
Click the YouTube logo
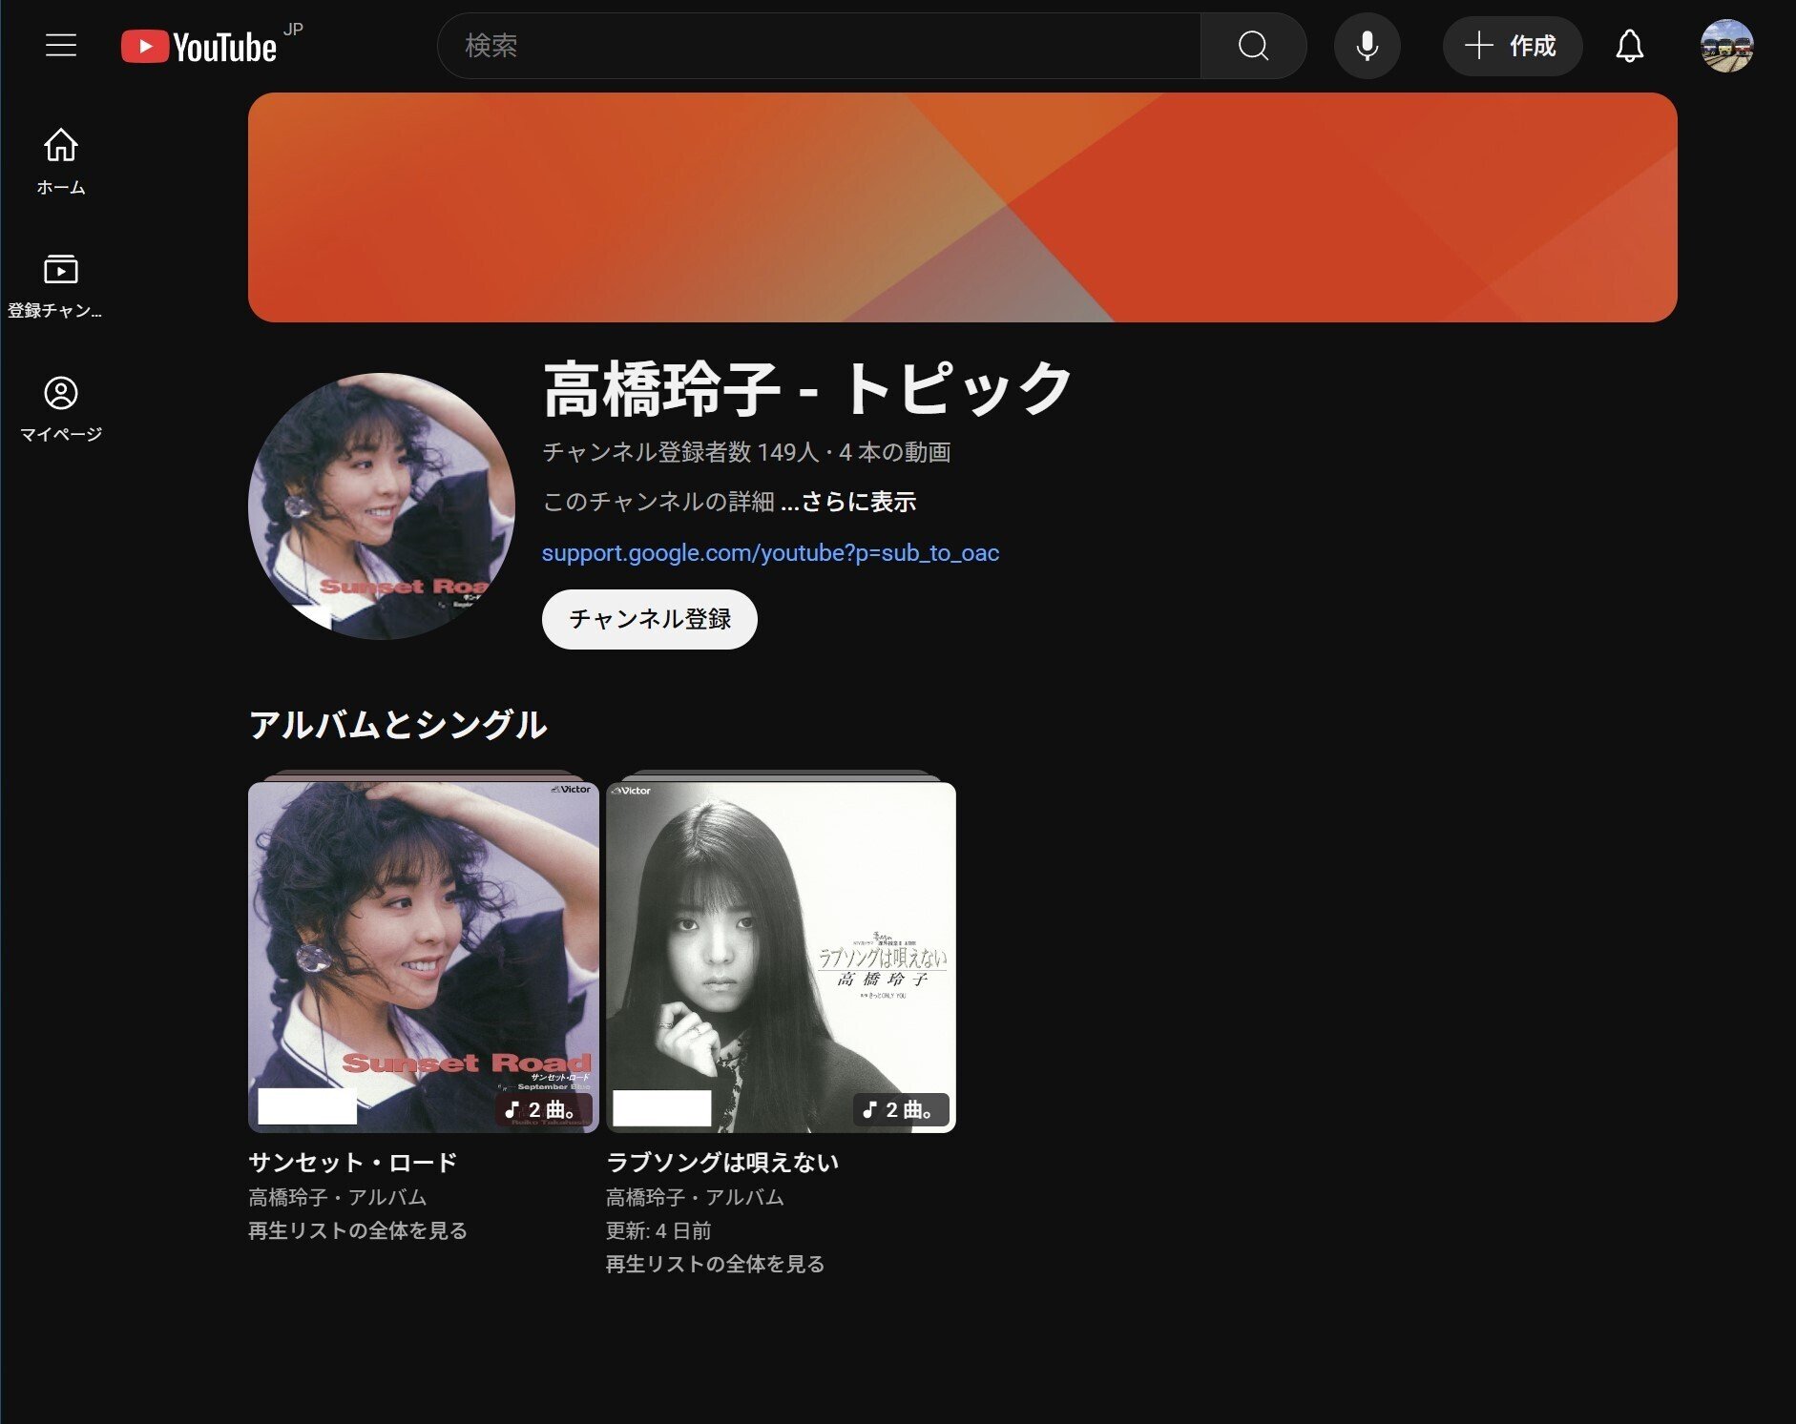(x=200, y=46)
